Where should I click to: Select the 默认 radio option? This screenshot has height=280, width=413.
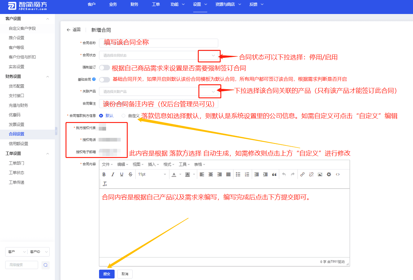click(106, 116)
